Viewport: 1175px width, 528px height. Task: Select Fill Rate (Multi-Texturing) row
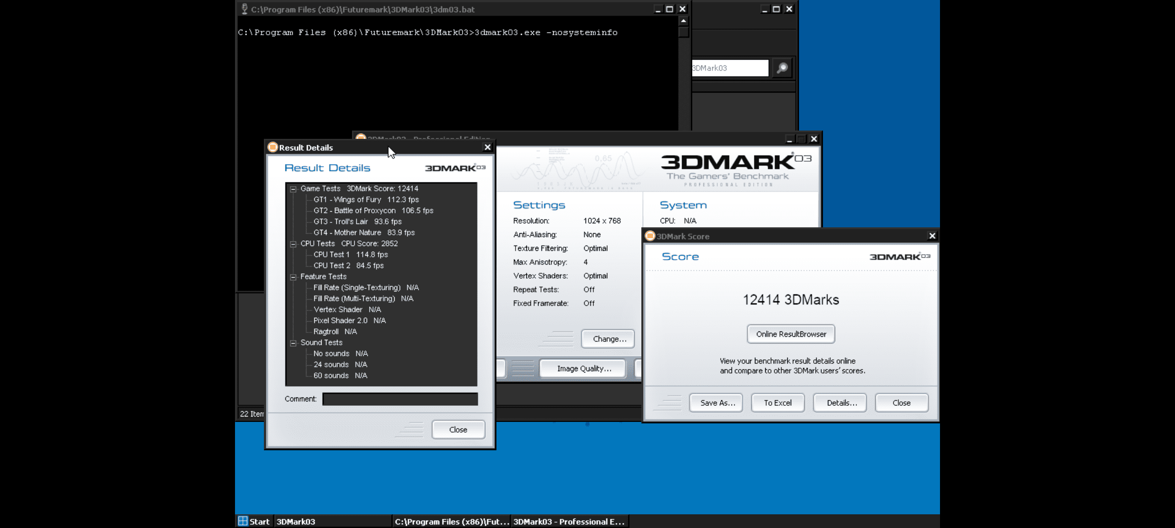click(x=363, y=299)
